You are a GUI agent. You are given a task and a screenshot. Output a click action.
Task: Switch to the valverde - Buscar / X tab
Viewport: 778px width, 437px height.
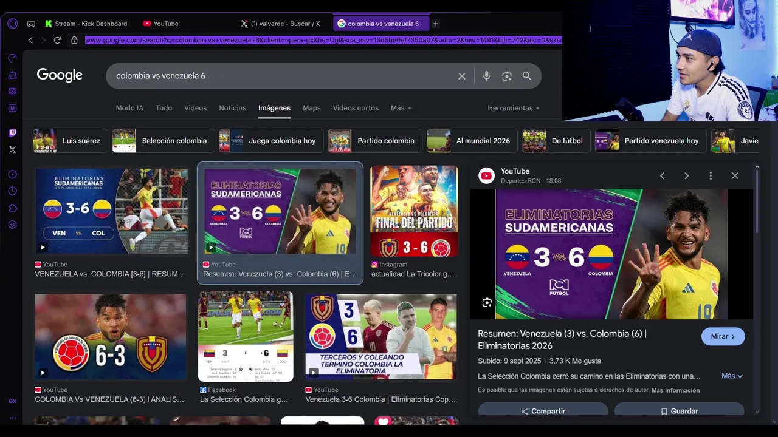(x=282, y=24)
